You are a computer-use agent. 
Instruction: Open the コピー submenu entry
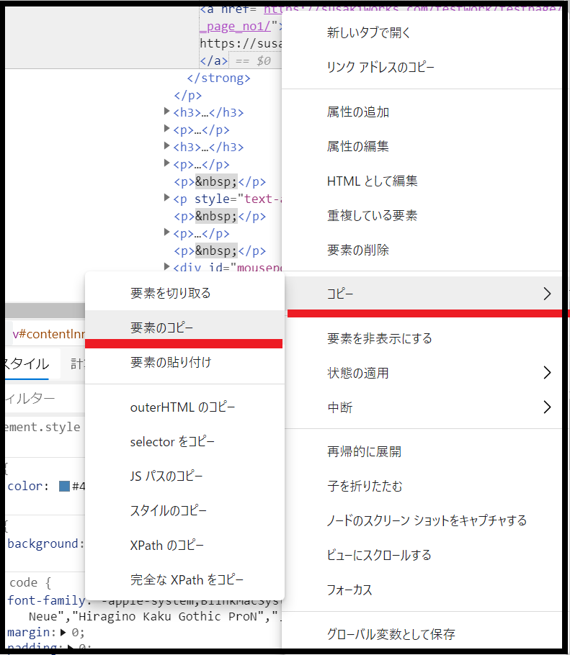pos(423,294)
